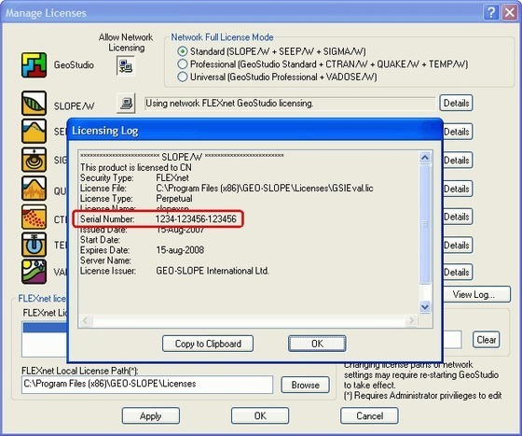
Task: Click the SIGMA/W product icon
Action: pyautogui.click(x=34, y=160)
